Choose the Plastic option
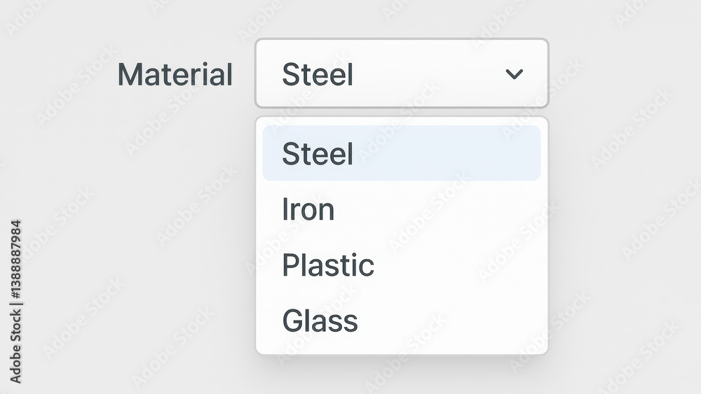 402,265
